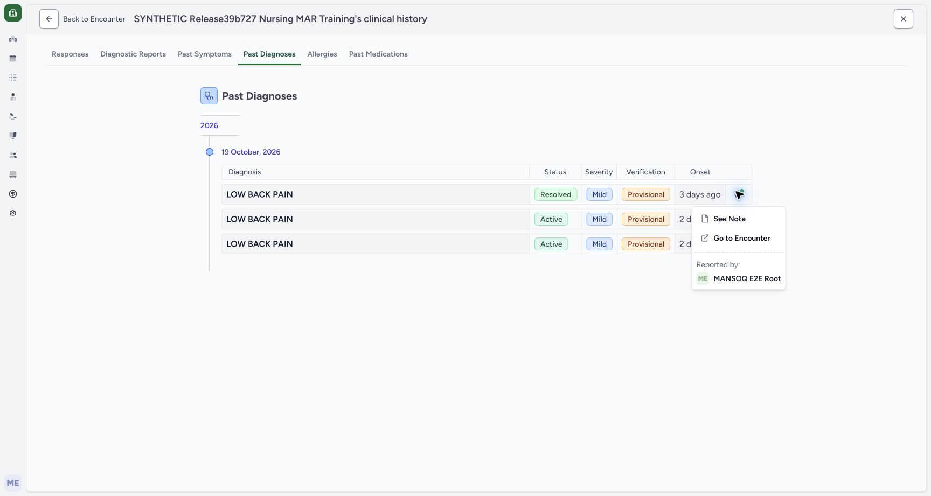Click the first row's options icon
The height and width of the screenshot is (496, 931).
pyautogui.click(x=739, y=194)
